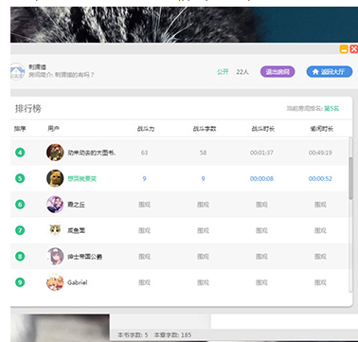Image resolution: width=358 pixels, height=342 pixels.
Task: Click the time 00:49:19
Action: 320,153
